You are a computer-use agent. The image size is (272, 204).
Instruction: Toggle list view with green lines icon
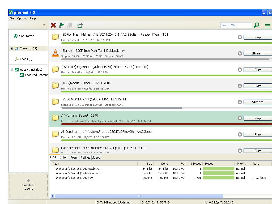pos(268,25)
